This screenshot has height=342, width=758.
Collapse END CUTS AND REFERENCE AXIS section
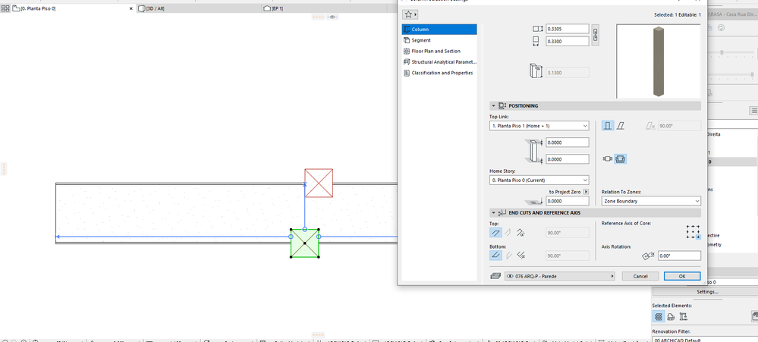493,212
